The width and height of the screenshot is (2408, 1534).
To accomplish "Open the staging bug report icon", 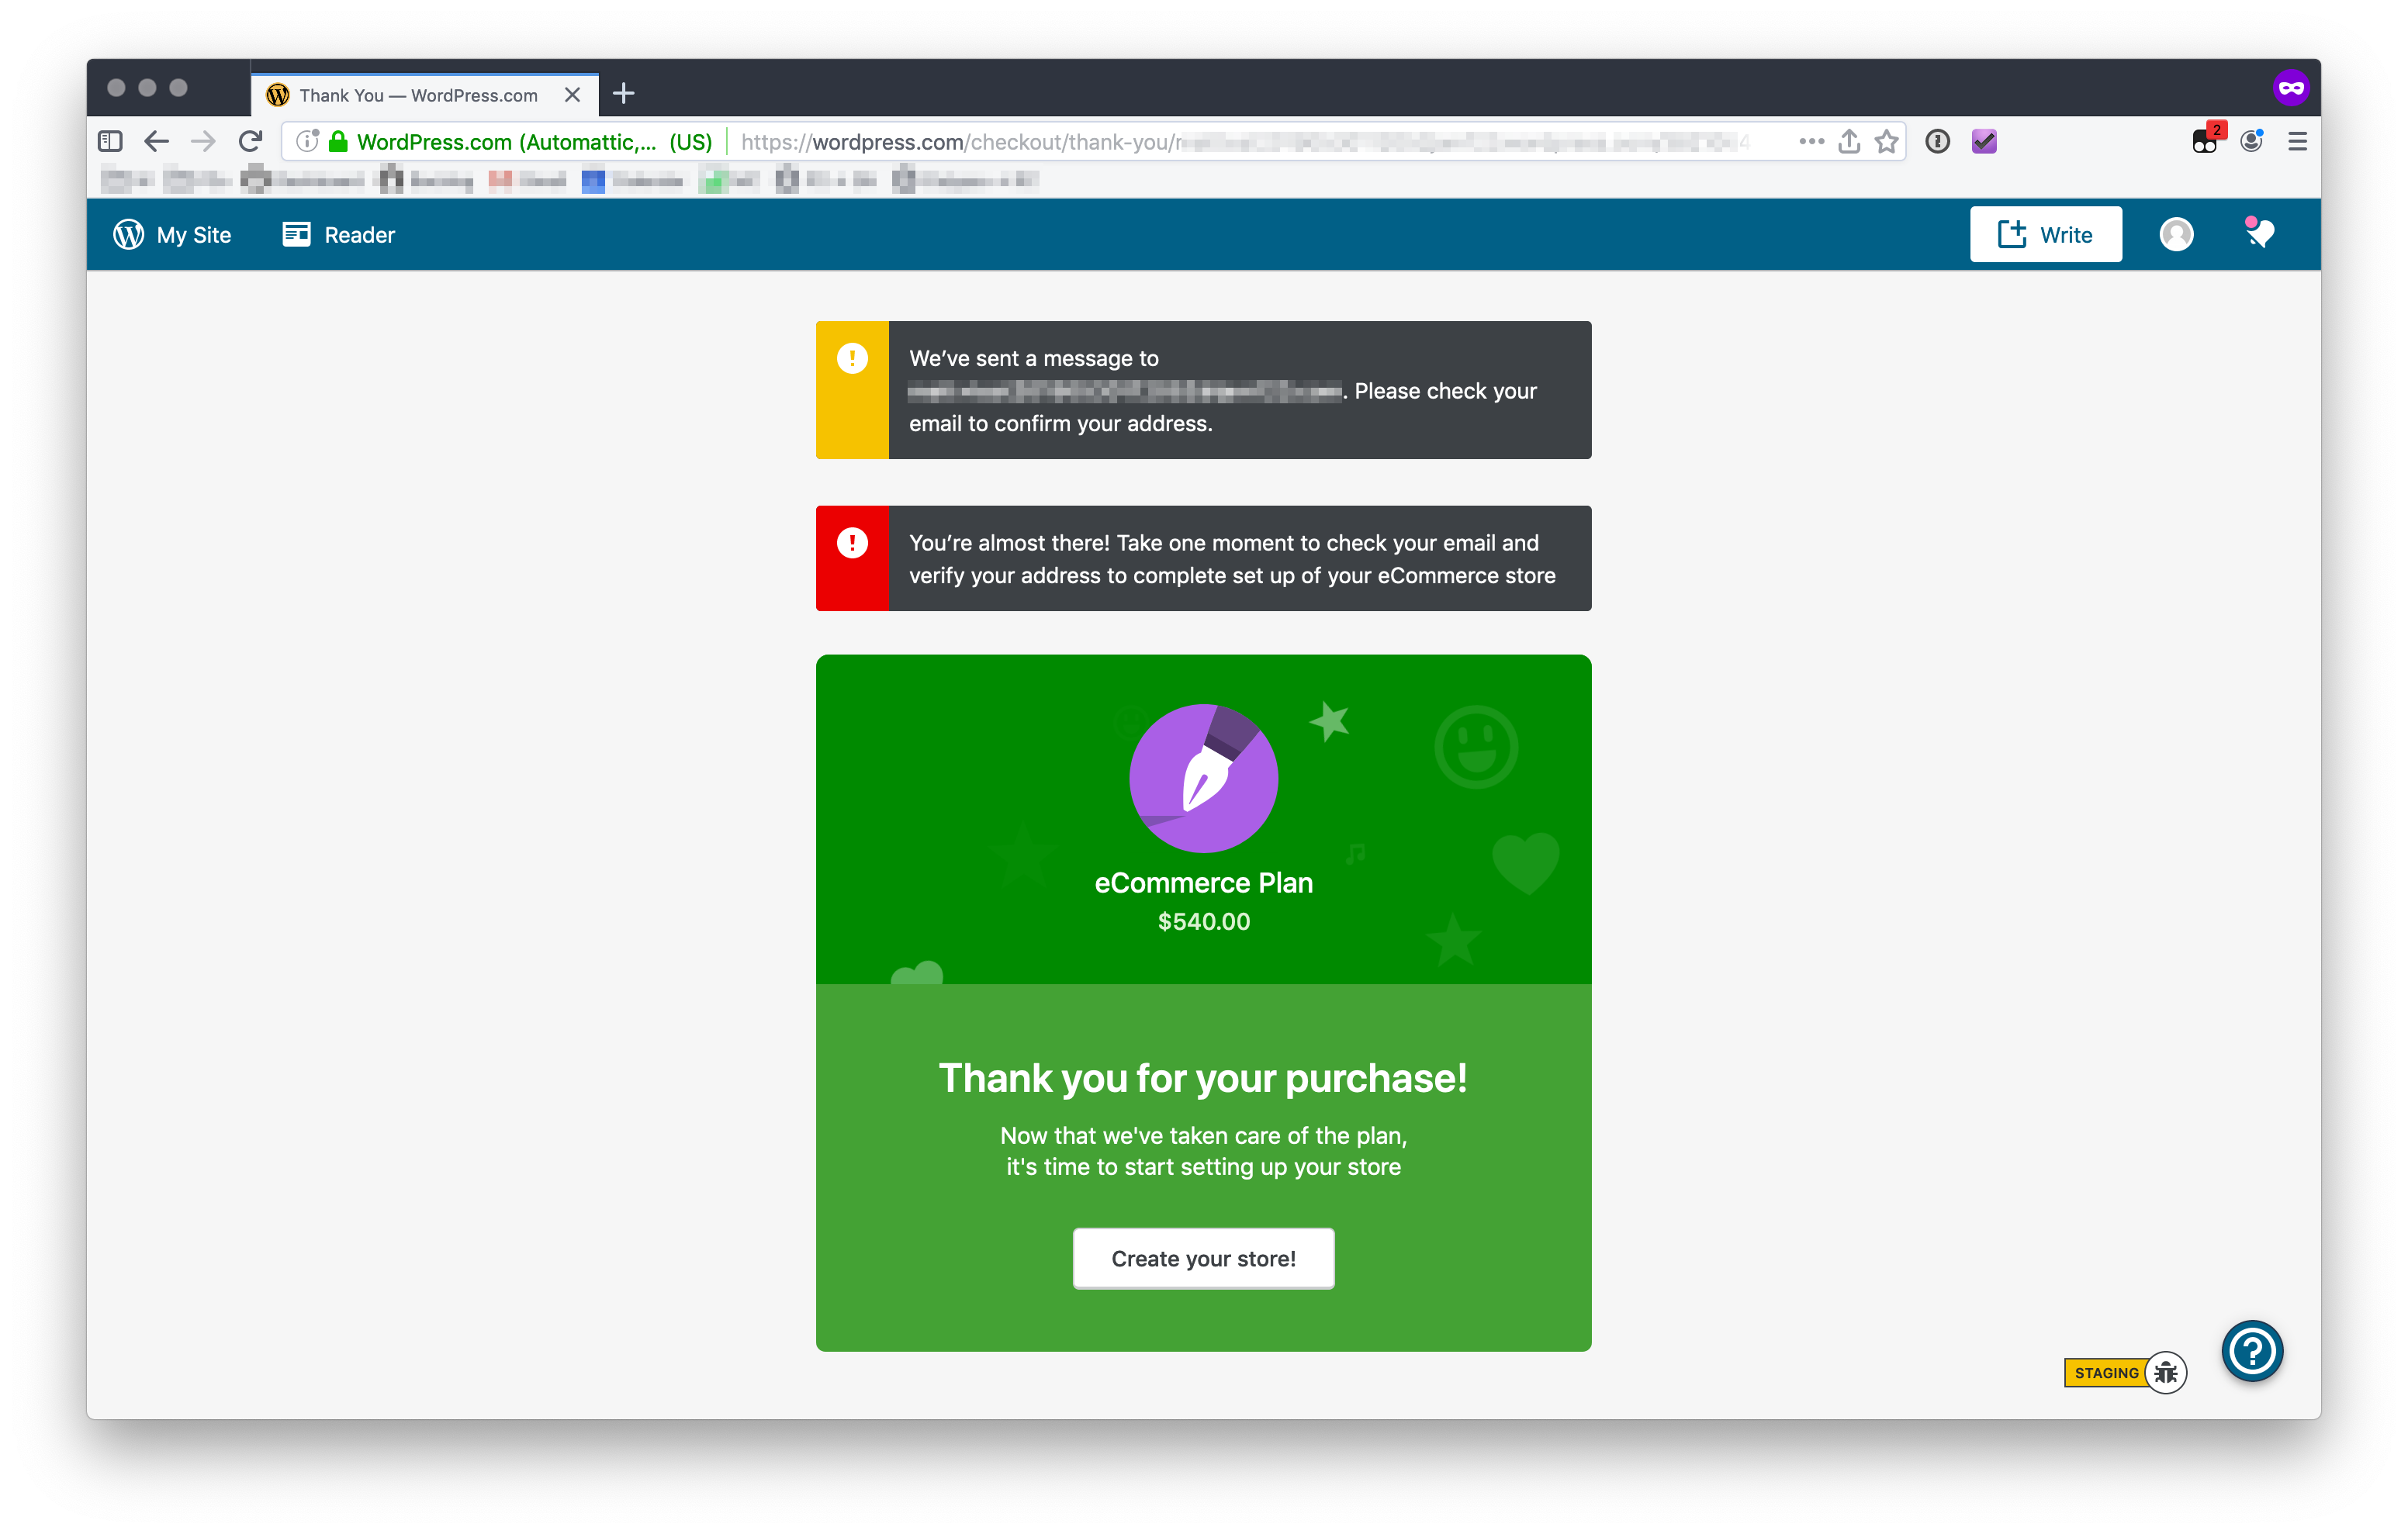I will click(x=2166, y=1373).
